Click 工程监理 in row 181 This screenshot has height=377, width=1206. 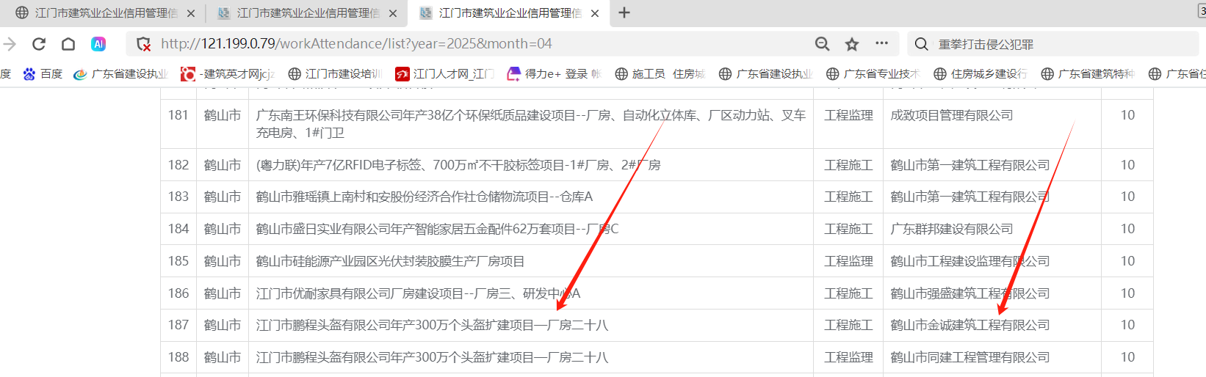848,115
